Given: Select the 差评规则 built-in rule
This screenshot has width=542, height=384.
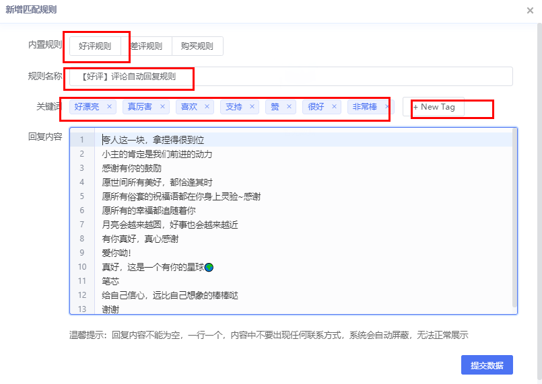Looking at the screenshot, I should pyautogui.click(x=146, y=46).
